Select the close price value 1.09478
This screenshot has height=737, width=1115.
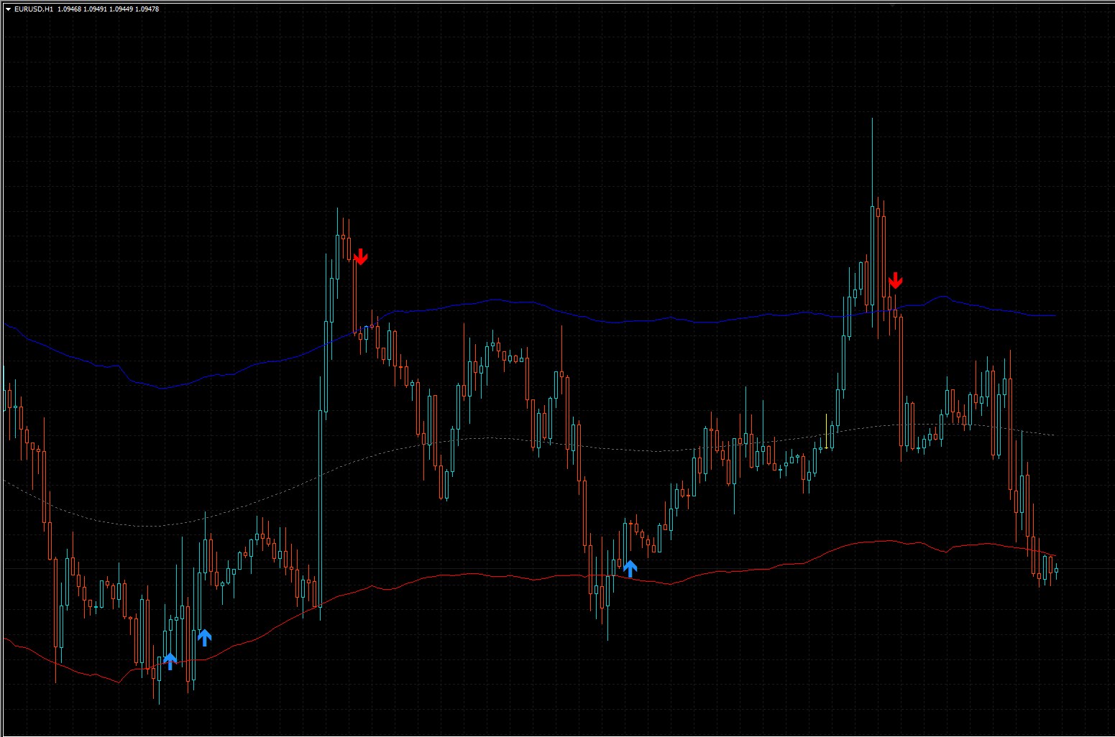coord(147,9)
